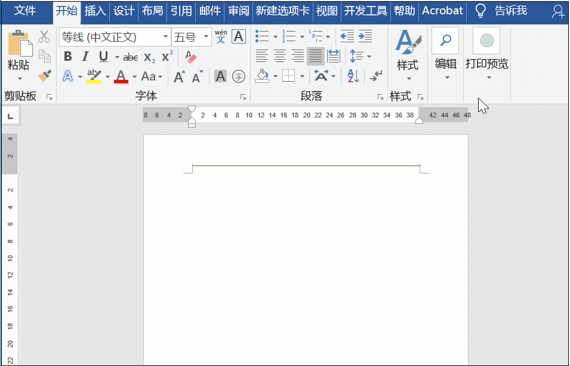Click the increase indent icon
Screen dimensions: 570x366
click(x=365, y=36)
